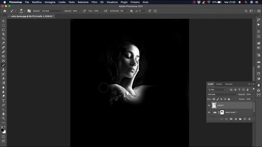Screen dimensions: 262x147
Task: Select the Dodge tool
Action: point(3,96)
